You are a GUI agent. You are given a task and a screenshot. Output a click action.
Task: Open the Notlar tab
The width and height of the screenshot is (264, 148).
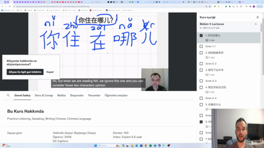point(61,95)
